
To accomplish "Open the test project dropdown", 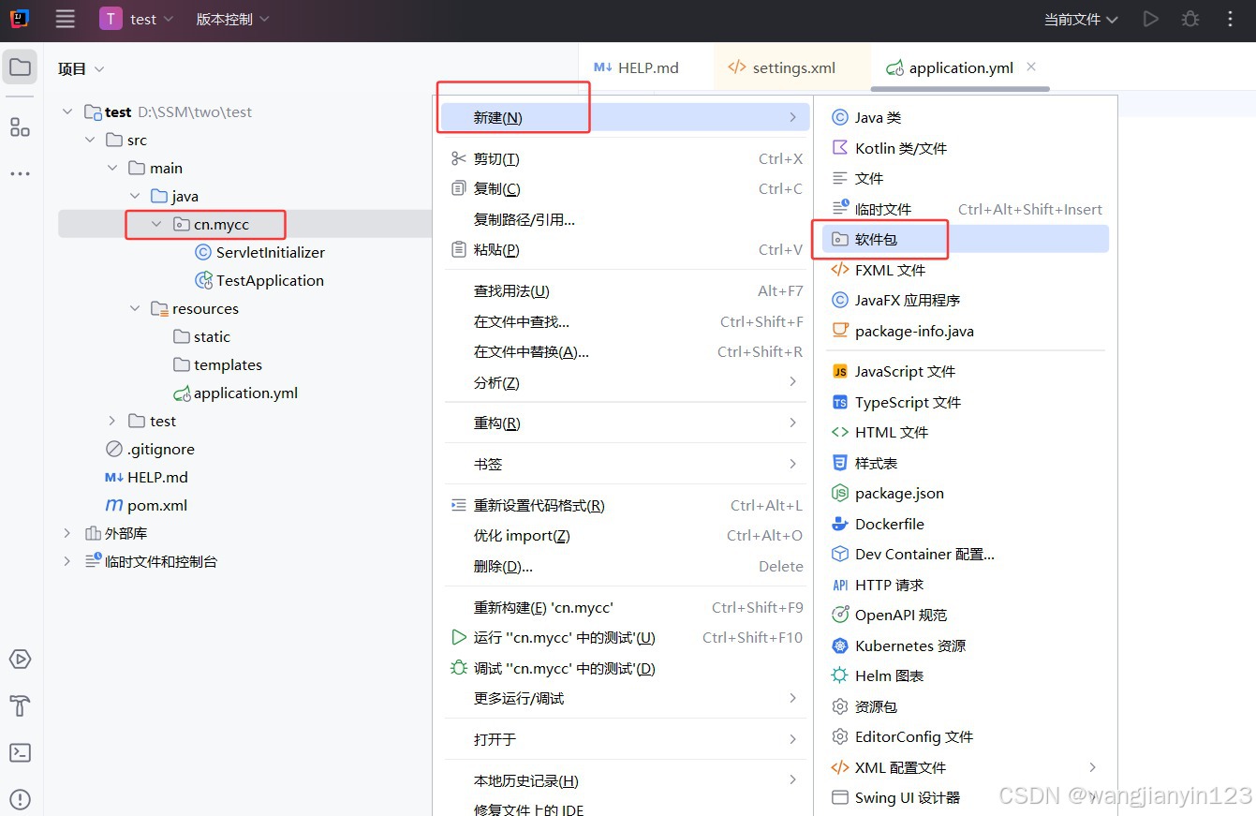I will pos(137,19).
